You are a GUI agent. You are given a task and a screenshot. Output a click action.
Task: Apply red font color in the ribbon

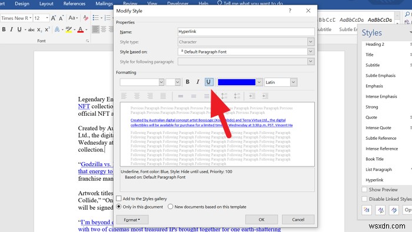point(81,29)
